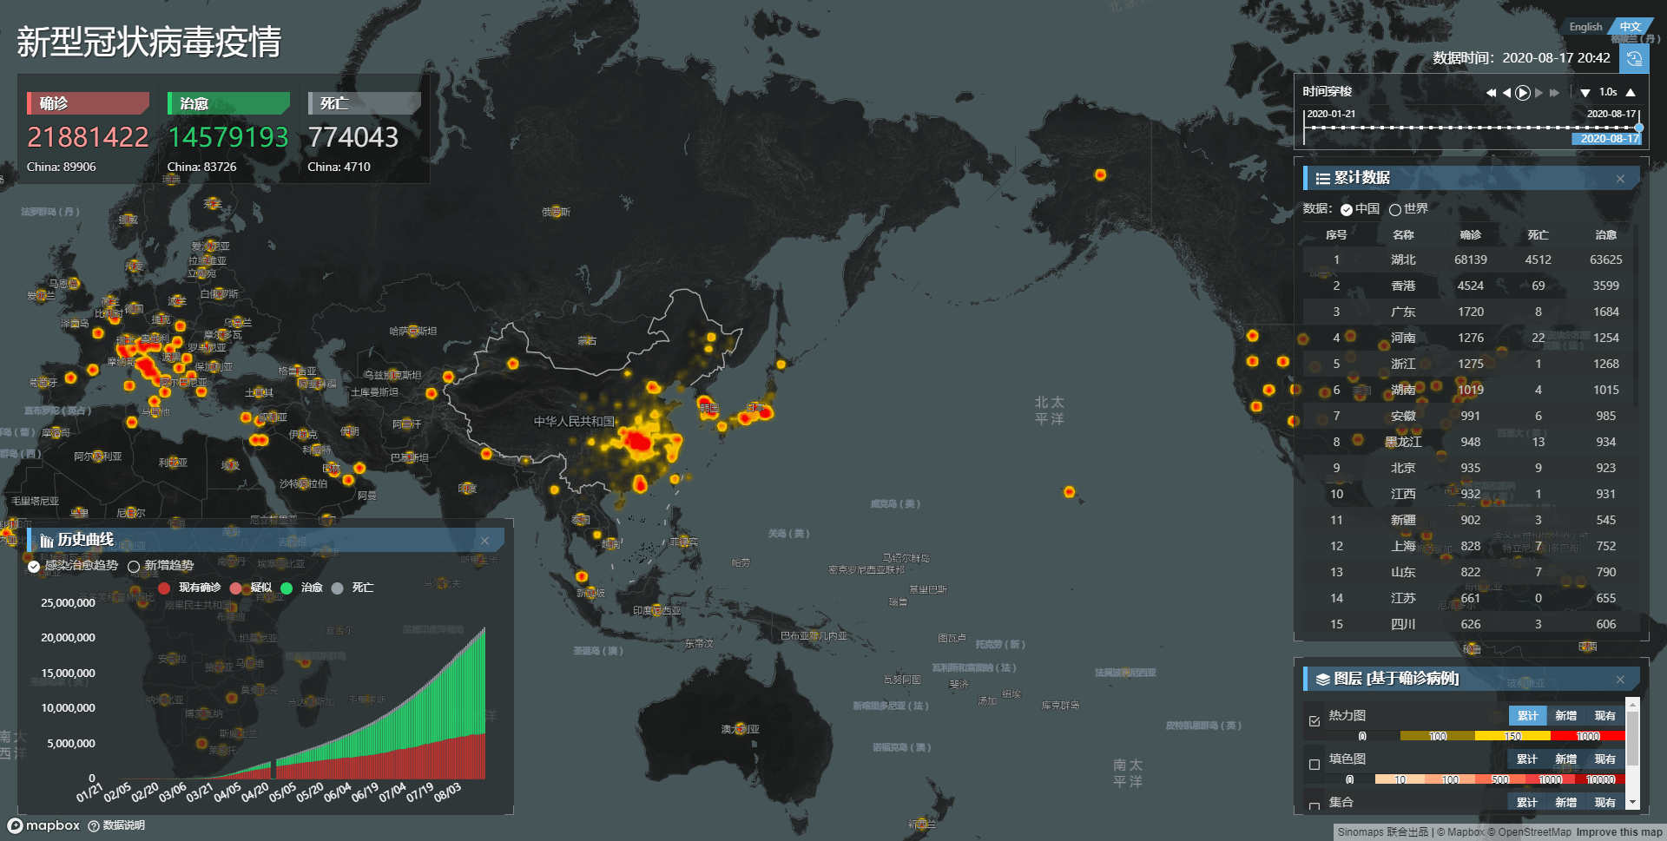
Task: Close the 图层 layers panel
Action: coord(1620,680)
